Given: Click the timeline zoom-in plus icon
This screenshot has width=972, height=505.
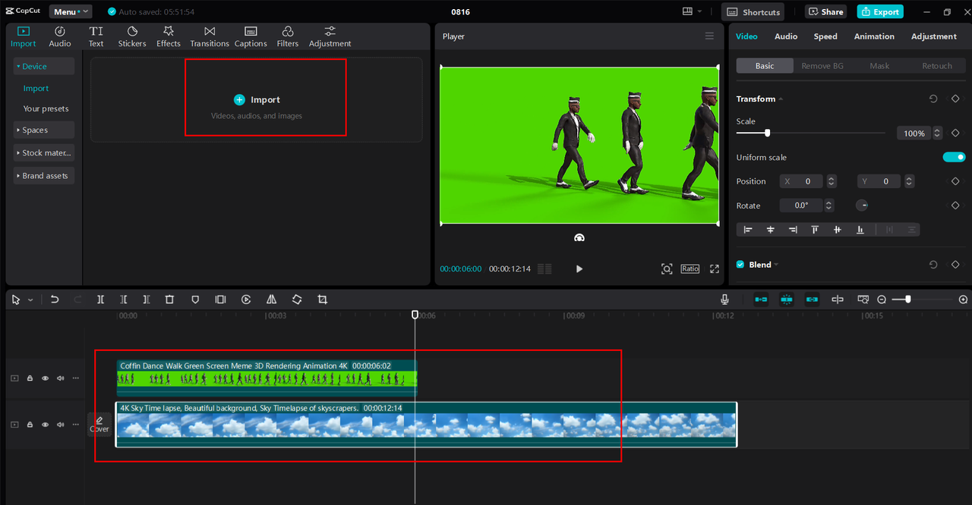Looking at the screenshot, I should click(x=964, y=300).
